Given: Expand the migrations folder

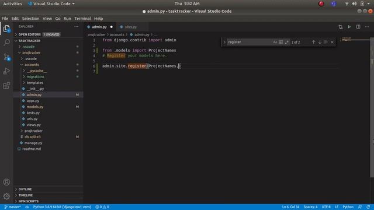Looking at the screenshot, I should [35, 76].
